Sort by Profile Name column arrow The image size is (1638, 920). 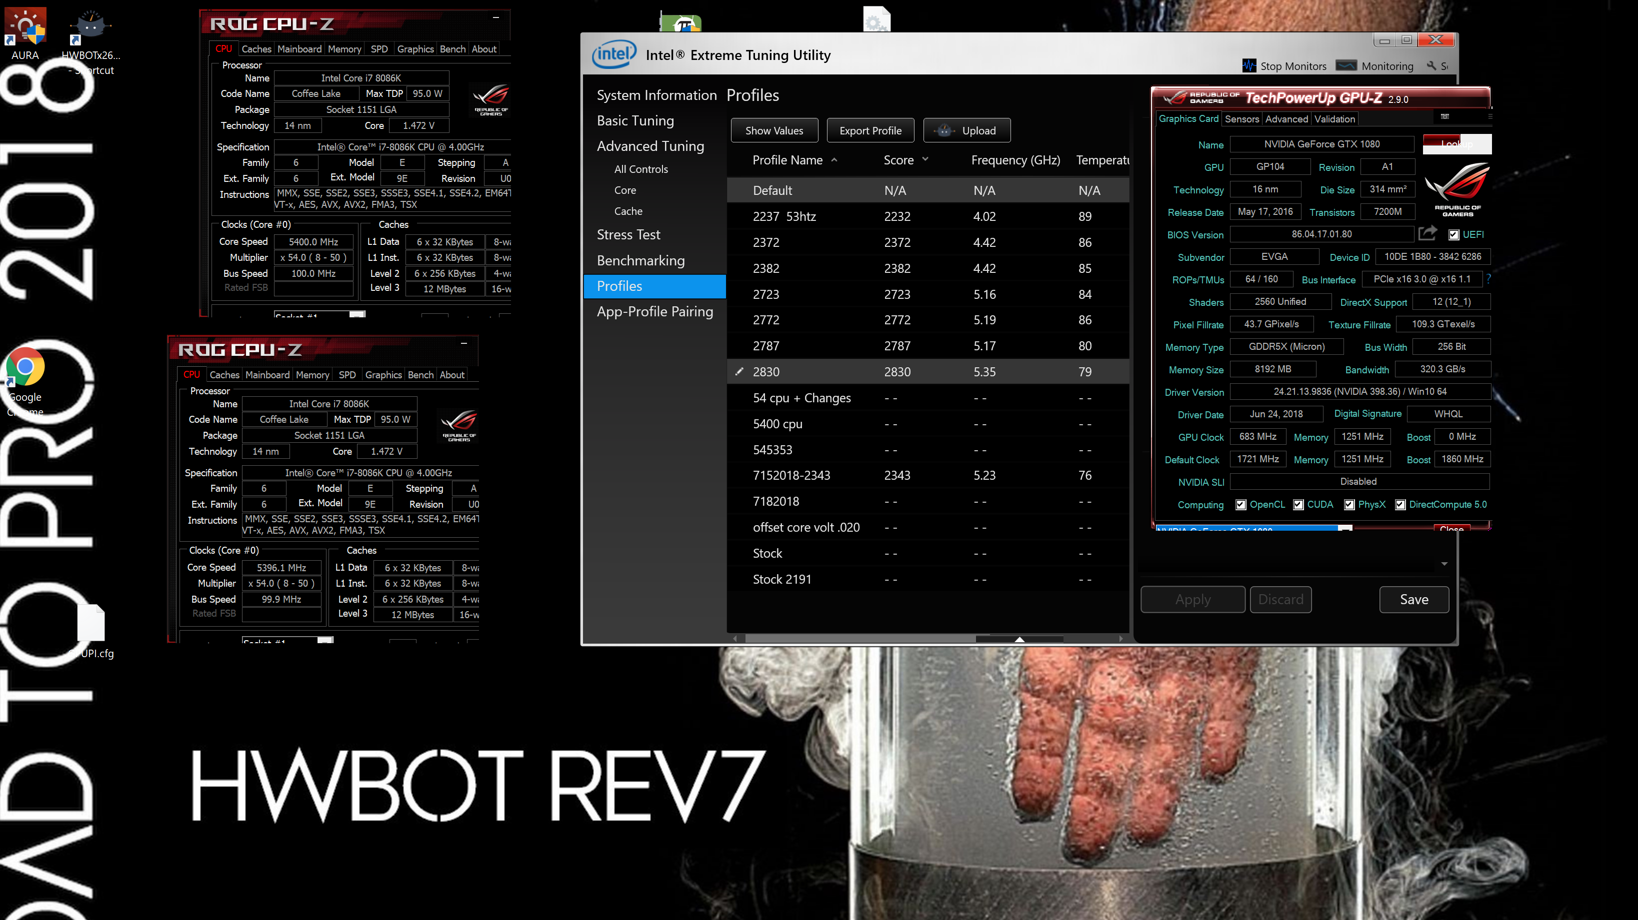click(834, 160)
